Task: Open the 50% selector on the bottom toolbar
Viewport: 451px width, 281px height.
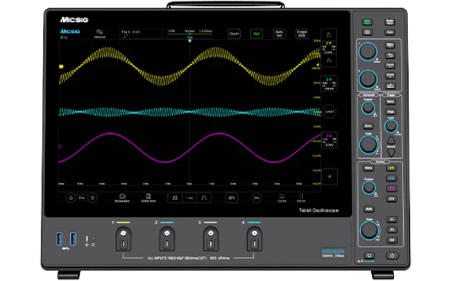Action: (232, 198)
